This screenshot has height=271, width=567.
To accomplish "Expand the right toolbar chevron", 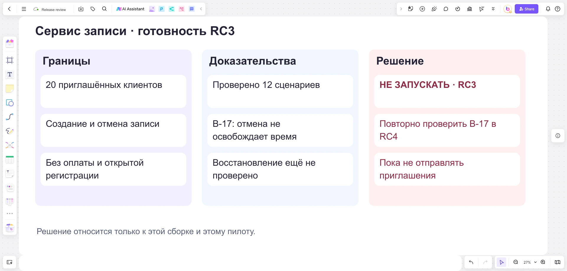I will 401,9.
